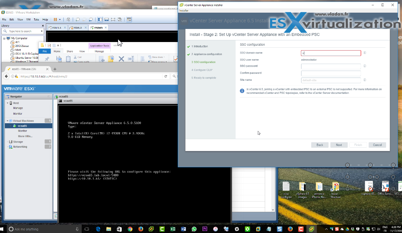Image resolution: width=402 pixels, height=233 pixels.
Task: Open Excel from the Windows taskbar
Action: (x=172, y=229)
